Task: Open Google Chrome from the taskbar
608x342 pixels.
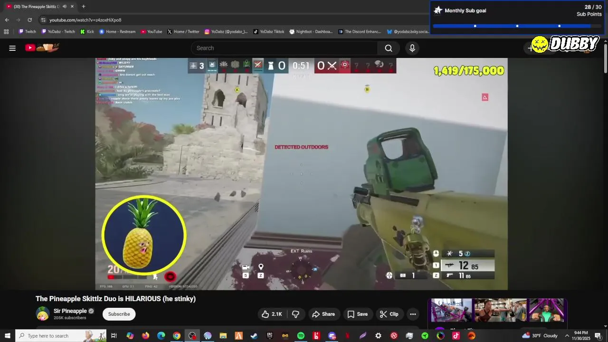Action: pos(177,336)
